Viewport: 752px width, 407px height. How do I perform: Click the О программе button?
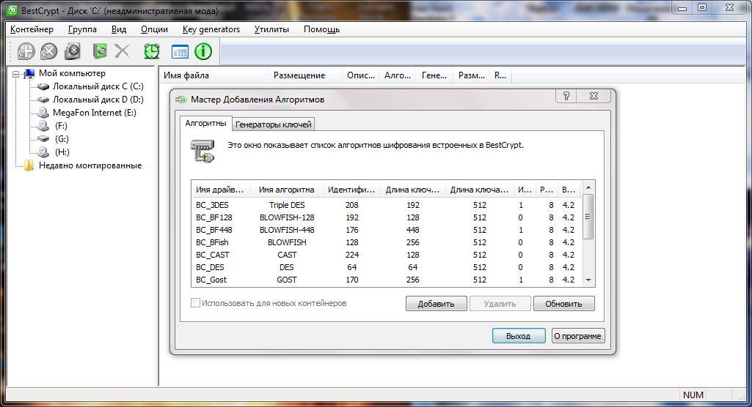578,336
